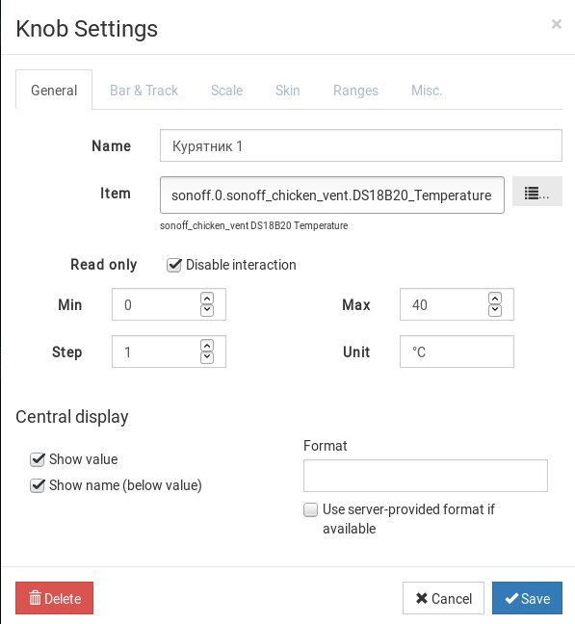Decrease the Step value with down arrow
This screenshot has height=624, width=575.
pos(207,357)
